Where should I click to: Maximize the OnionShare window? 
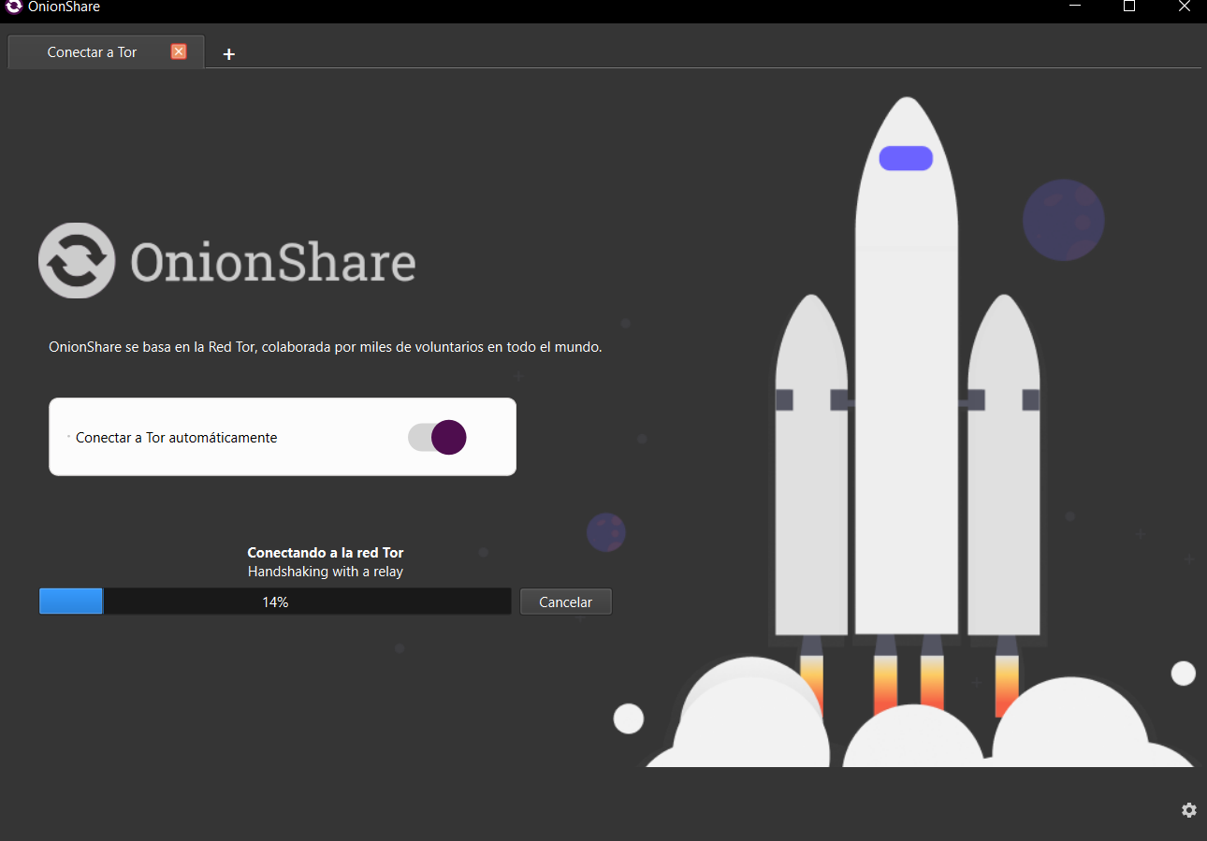pyautogui.click(x=1129, y=7)
